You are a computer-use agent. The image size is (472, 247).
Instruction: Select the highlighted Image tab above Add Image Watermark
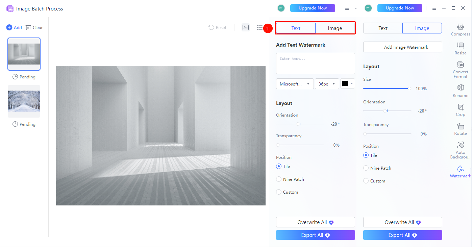422,28
